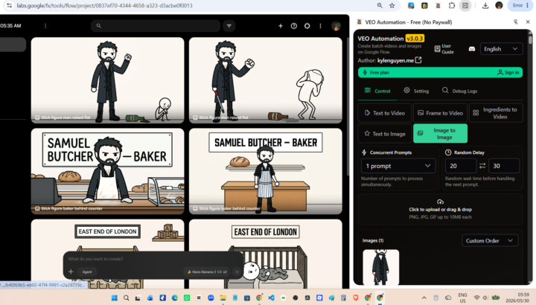Switch to the Control tab
This screenshot has width=536, height=305.
tap(377, 91)
